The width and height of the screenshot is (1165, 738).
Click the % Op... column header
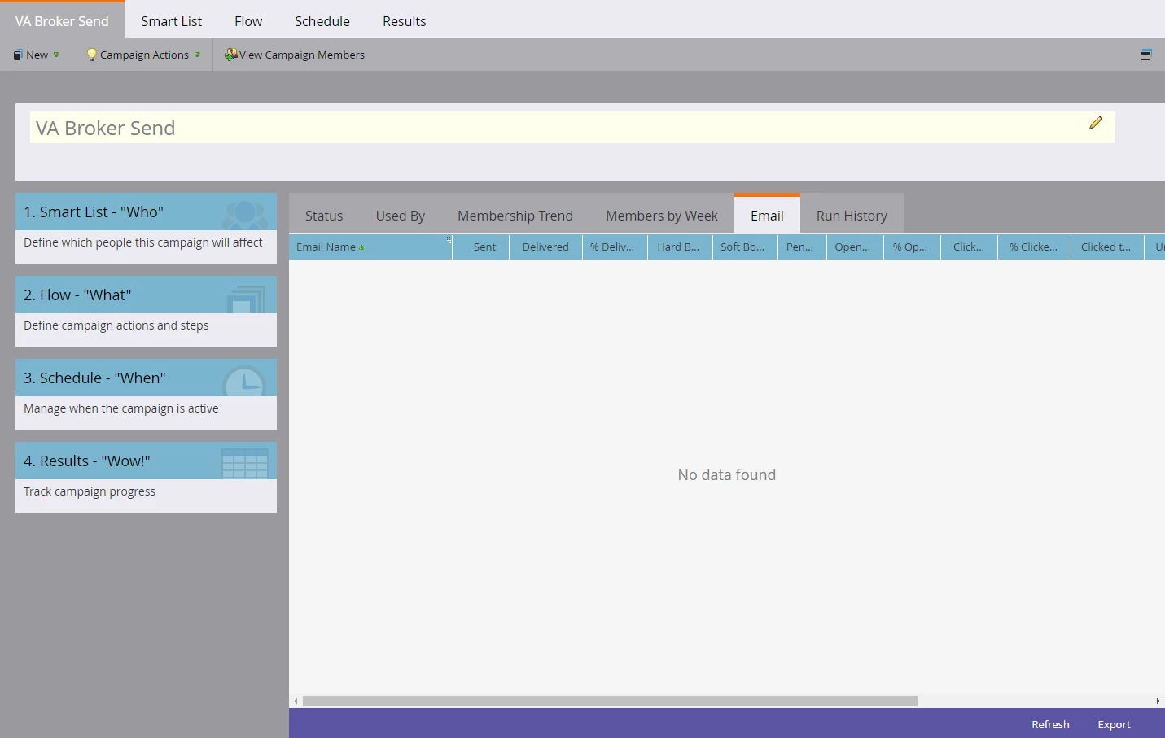913,247
